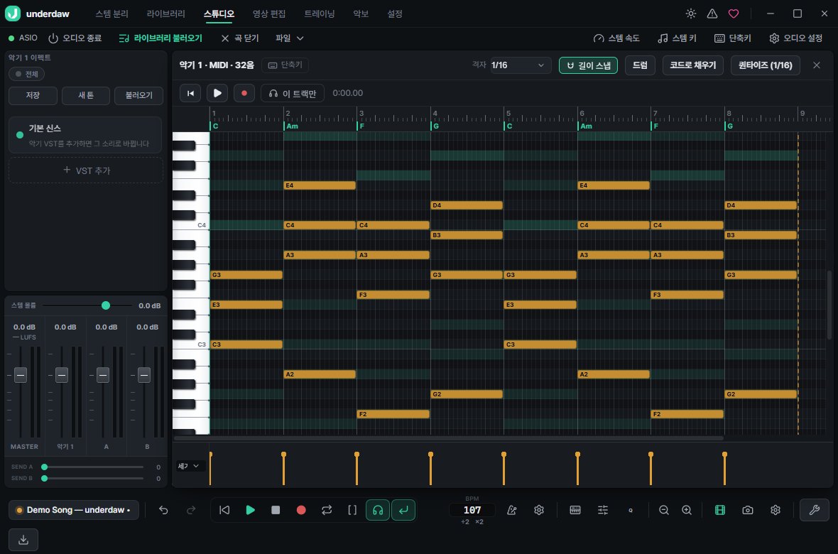Zoom out with the minus magnifier
Image resolution: width=838 pixels, height=554 pixels.
pos(664,510)
